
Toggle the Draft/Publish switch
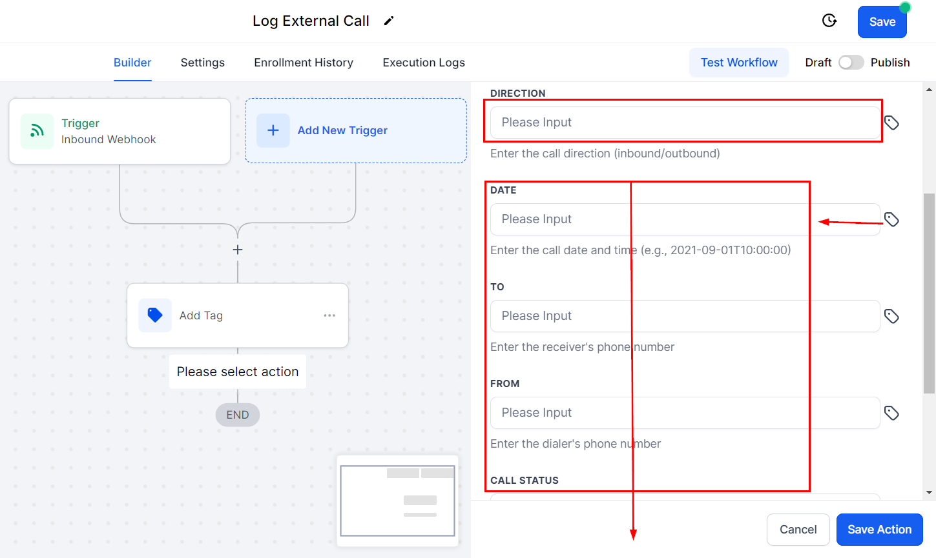(851, 63)
